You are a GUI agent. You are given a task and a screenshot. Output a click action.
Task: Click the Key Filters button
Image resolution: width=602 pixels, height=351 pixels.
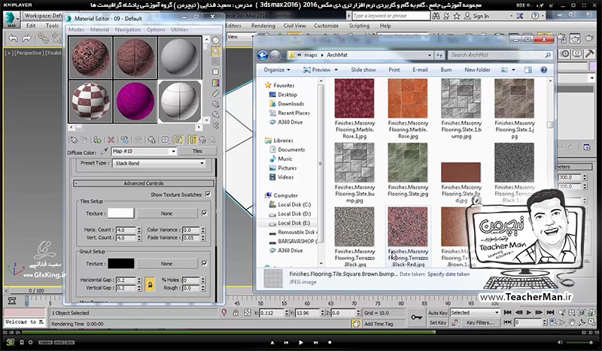(x=480, y=322)
